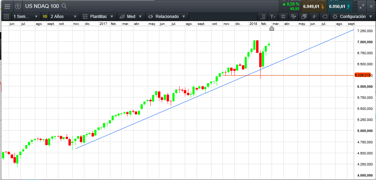Viewport: 376px width, 180px height.
Task: Open the 1 Sem interval dropdown
Action: pyautogui.click(x=26, y=17)
